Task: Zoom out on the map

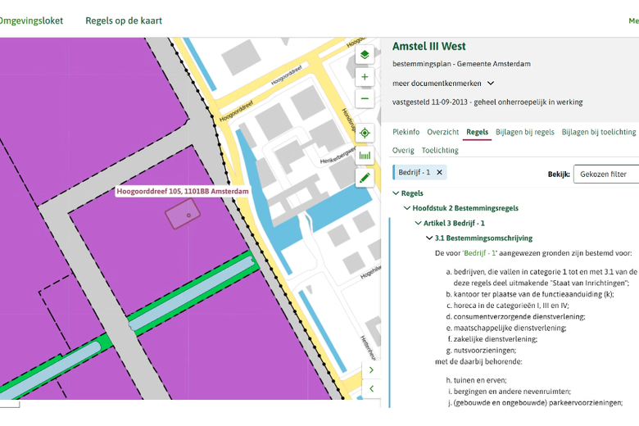Action: pos(365,99)
